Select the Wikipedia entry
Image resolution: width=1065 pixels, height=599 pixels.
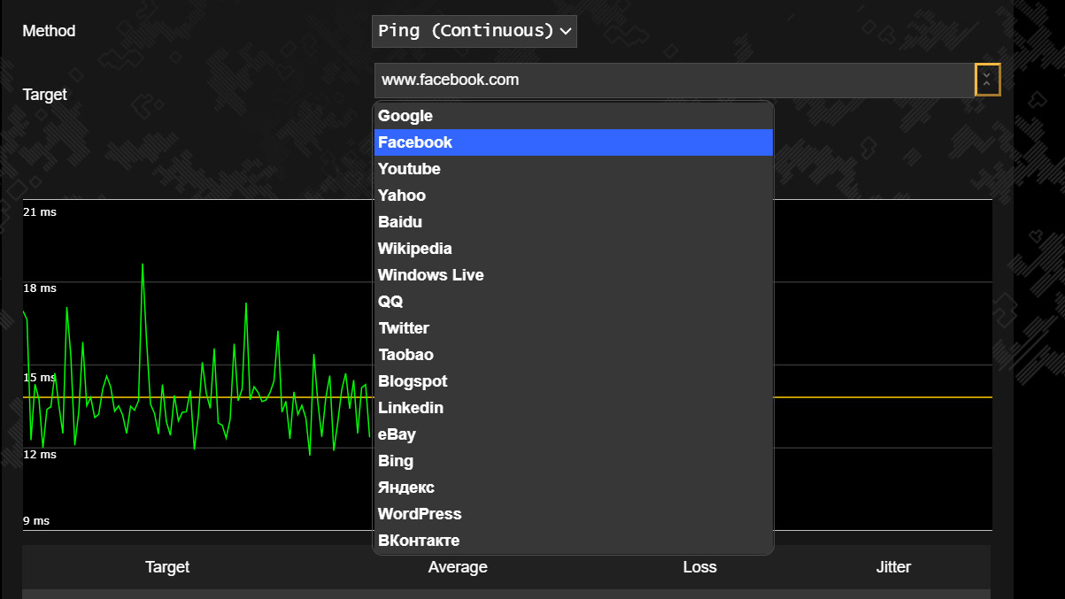[x=573, y=249]
